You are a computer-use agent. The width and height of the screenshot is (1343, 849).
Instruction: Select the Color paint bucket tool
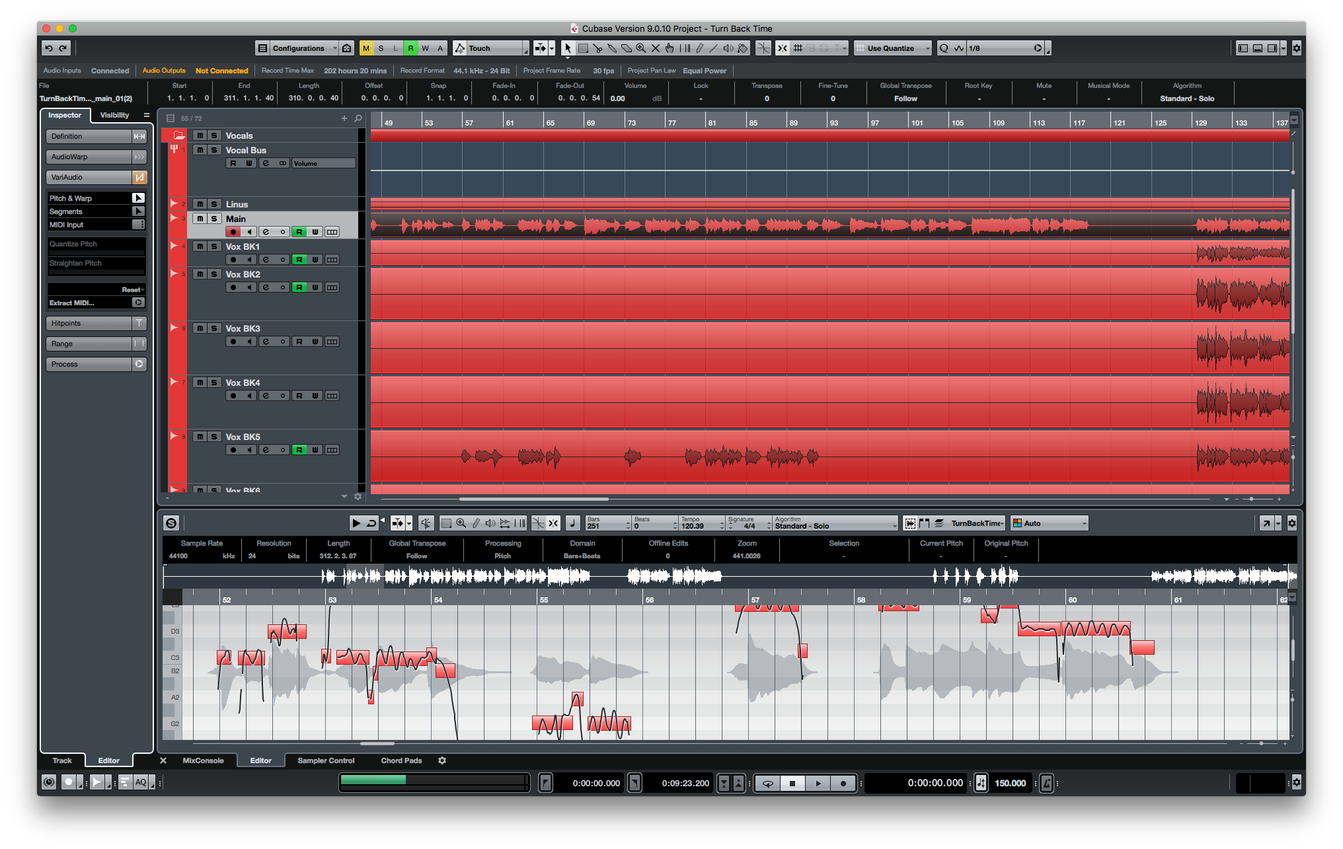pos(743,48)
